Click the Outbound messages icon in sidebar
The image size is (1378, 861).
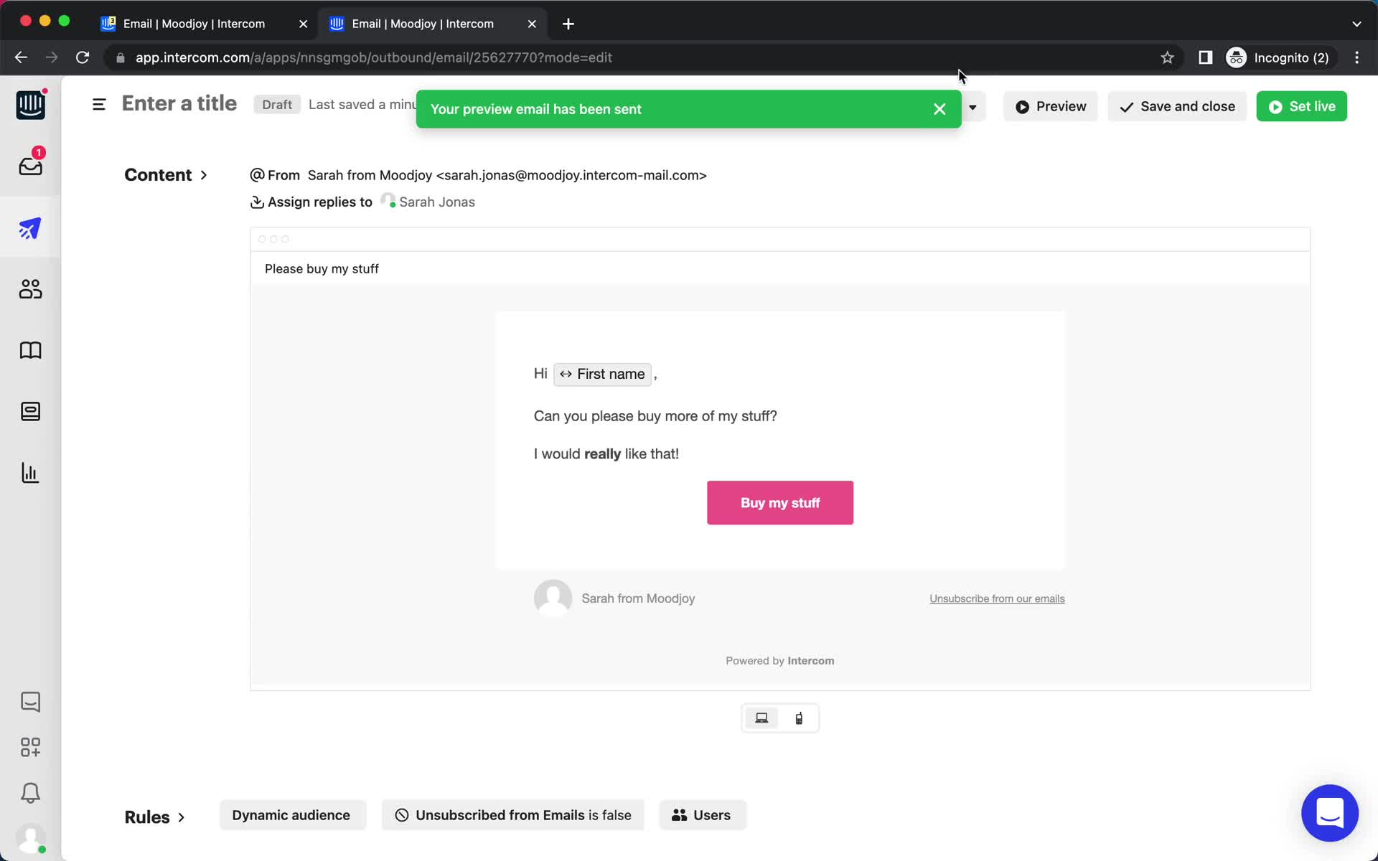[31, 228]
